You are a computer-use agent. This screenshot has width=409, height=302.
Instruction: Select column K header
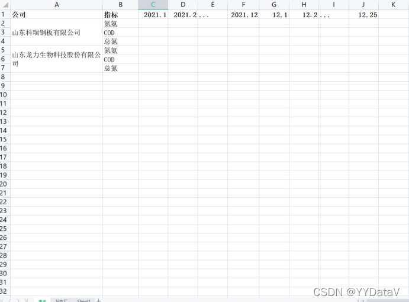pyautogui.click(x=394, y=5)
